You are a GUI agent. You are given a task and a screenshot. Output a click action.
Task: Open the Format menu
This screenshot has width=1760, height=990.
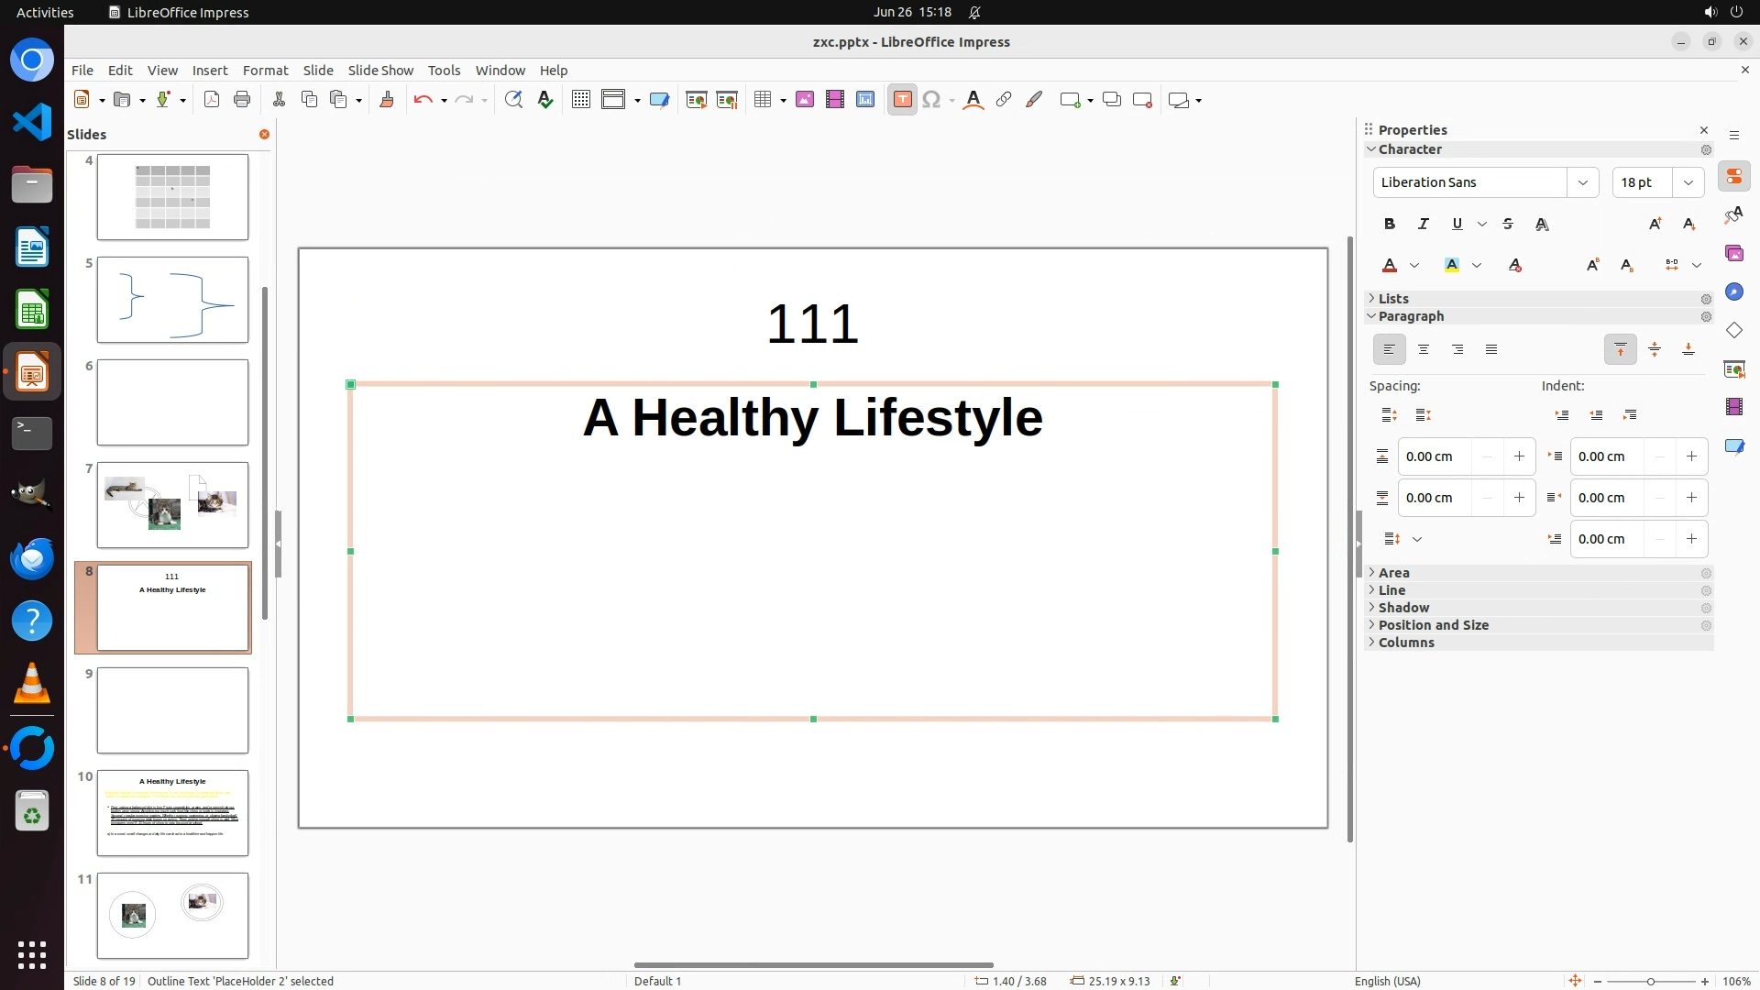click(x=265, y=71)
